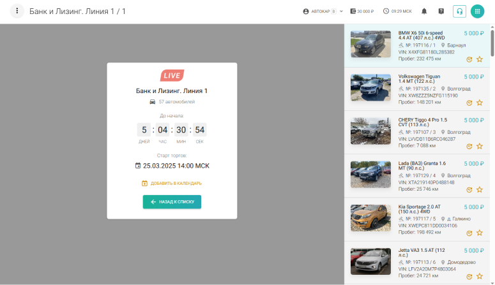Click the clock showing 09:29 МСК

(397, 11)
